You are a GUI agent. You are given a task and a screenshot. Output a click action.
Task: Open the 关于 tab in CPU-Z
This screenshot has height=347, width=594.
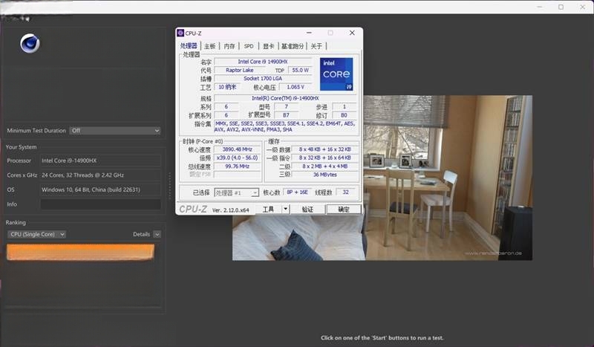[316, 46]
